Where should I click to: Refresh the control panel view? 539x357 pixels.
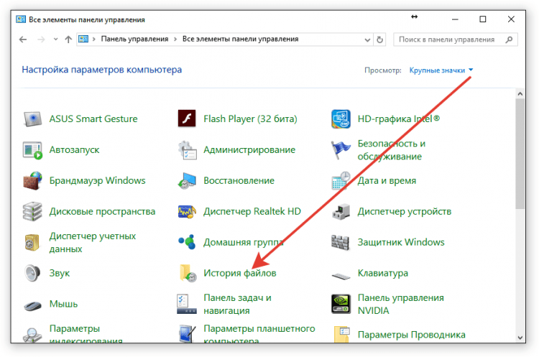point(380,40)
